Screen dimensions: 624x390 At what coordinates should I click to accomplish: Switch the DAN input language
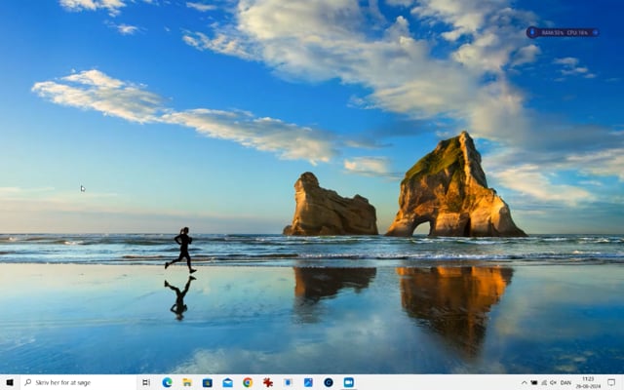pos(567,382)
